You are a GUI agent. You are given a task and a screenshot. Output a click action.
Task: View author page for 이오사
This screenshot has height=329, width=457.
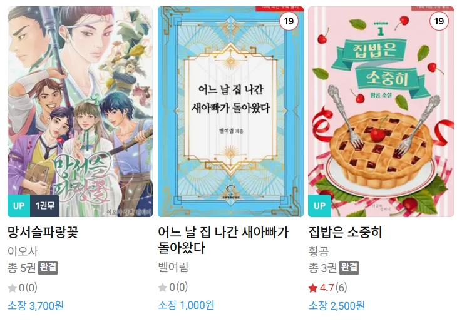click(x=23, y=251)
